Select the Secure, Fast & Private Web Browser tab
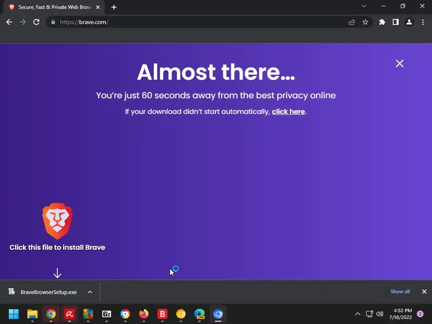Viewport: 432px width, 324px height. point(54,7)
